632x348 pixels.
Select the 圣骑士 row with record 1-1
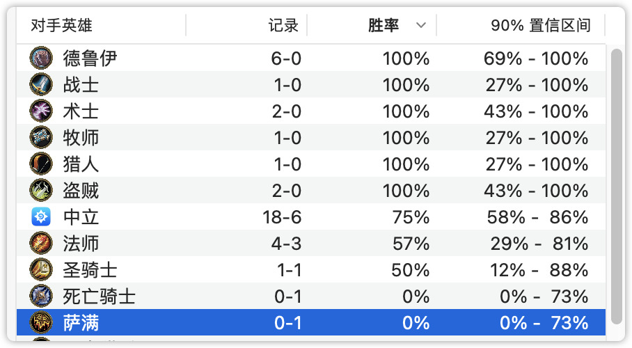tap(310, 270)
